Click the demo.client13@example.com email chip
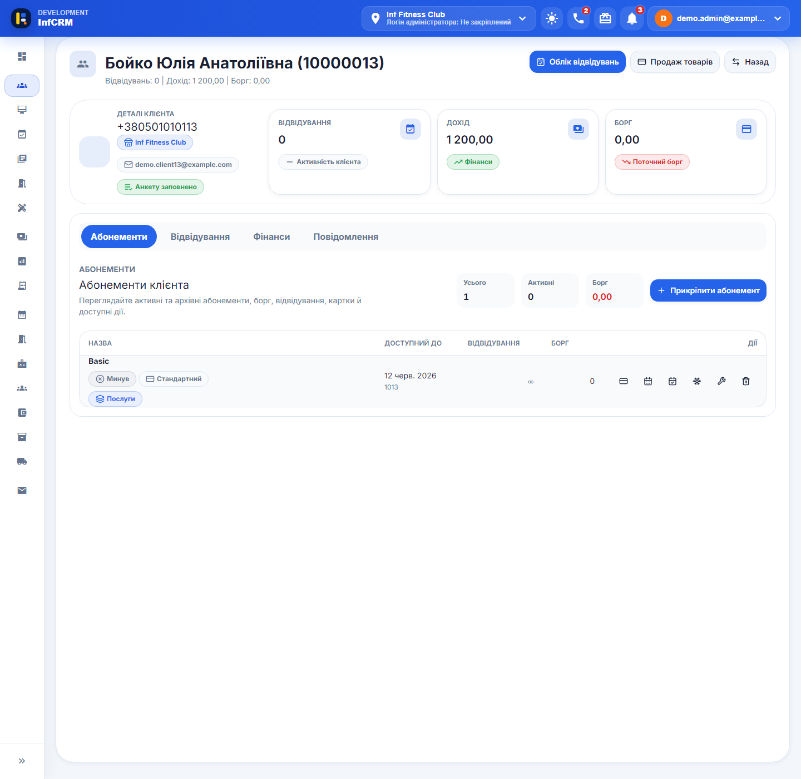Screen dimensions: 801x779 (x=178, y=165)
